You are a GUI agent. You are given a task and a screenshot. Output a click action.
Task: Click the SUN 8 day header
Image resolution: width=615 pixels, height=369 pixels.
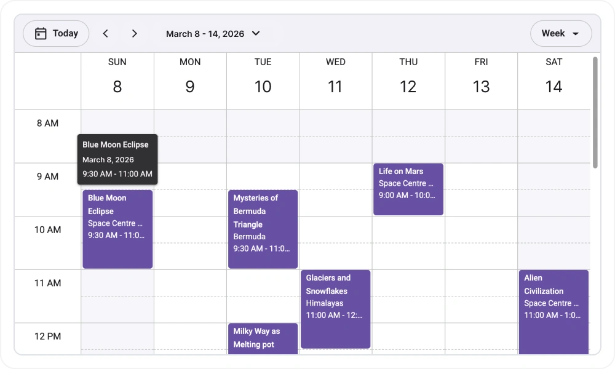117,77
